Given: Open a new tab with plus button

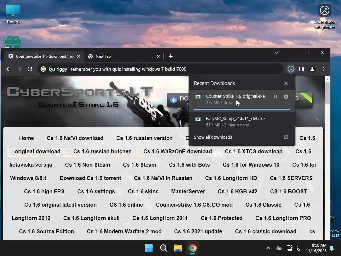Looking at the screenshot, I should coord(171,56).
